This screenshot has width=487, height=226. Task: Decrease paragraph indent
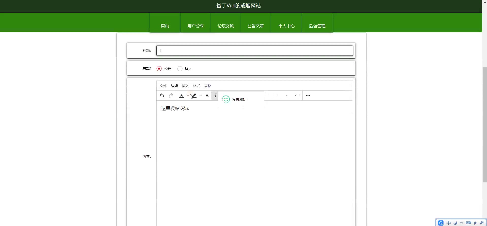click(288, 96)
